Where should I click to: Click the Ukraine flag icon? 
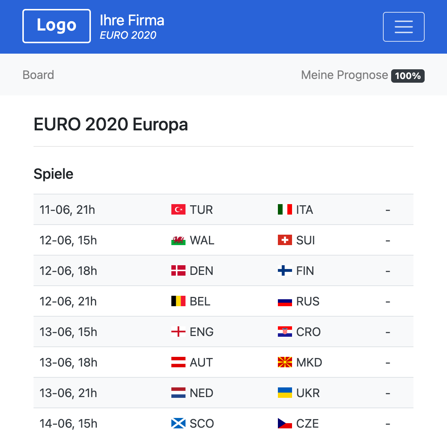[x=284, y=393]
